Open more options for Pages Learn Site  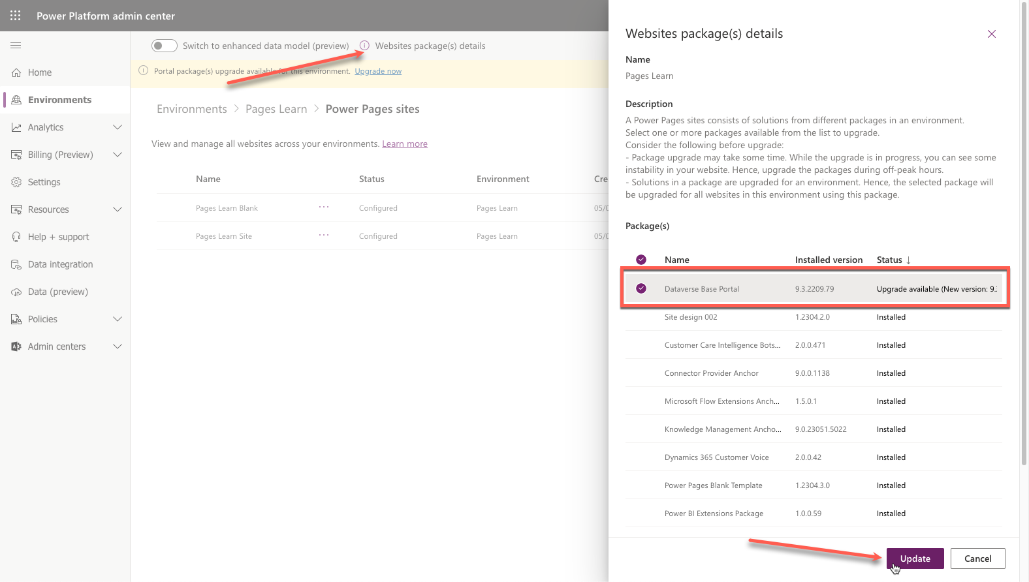coord(324,236)
